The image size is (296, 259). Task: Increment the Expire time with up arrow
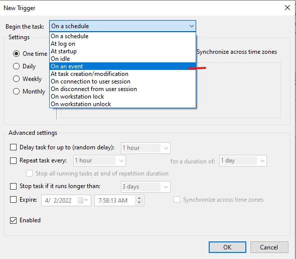[139, 198]
